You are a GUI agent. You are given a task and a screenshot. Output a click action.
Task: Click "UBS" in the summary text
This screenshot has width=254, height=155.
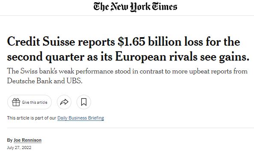click(x=74, y=81)
